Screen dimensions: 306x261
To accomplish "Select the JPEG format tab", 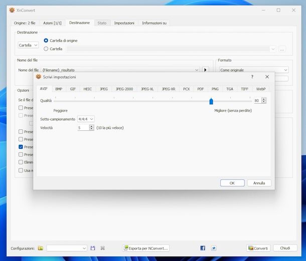I will point(104,89).
